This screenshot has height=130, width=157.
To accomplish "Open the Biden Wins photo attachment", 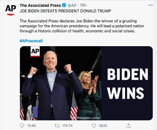I will click(x=86, y=83).
